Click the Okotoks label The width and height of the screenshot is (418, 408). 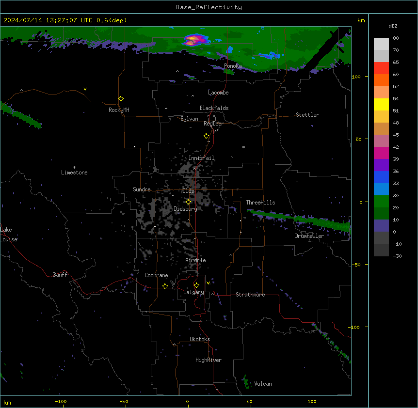point(200,339)
